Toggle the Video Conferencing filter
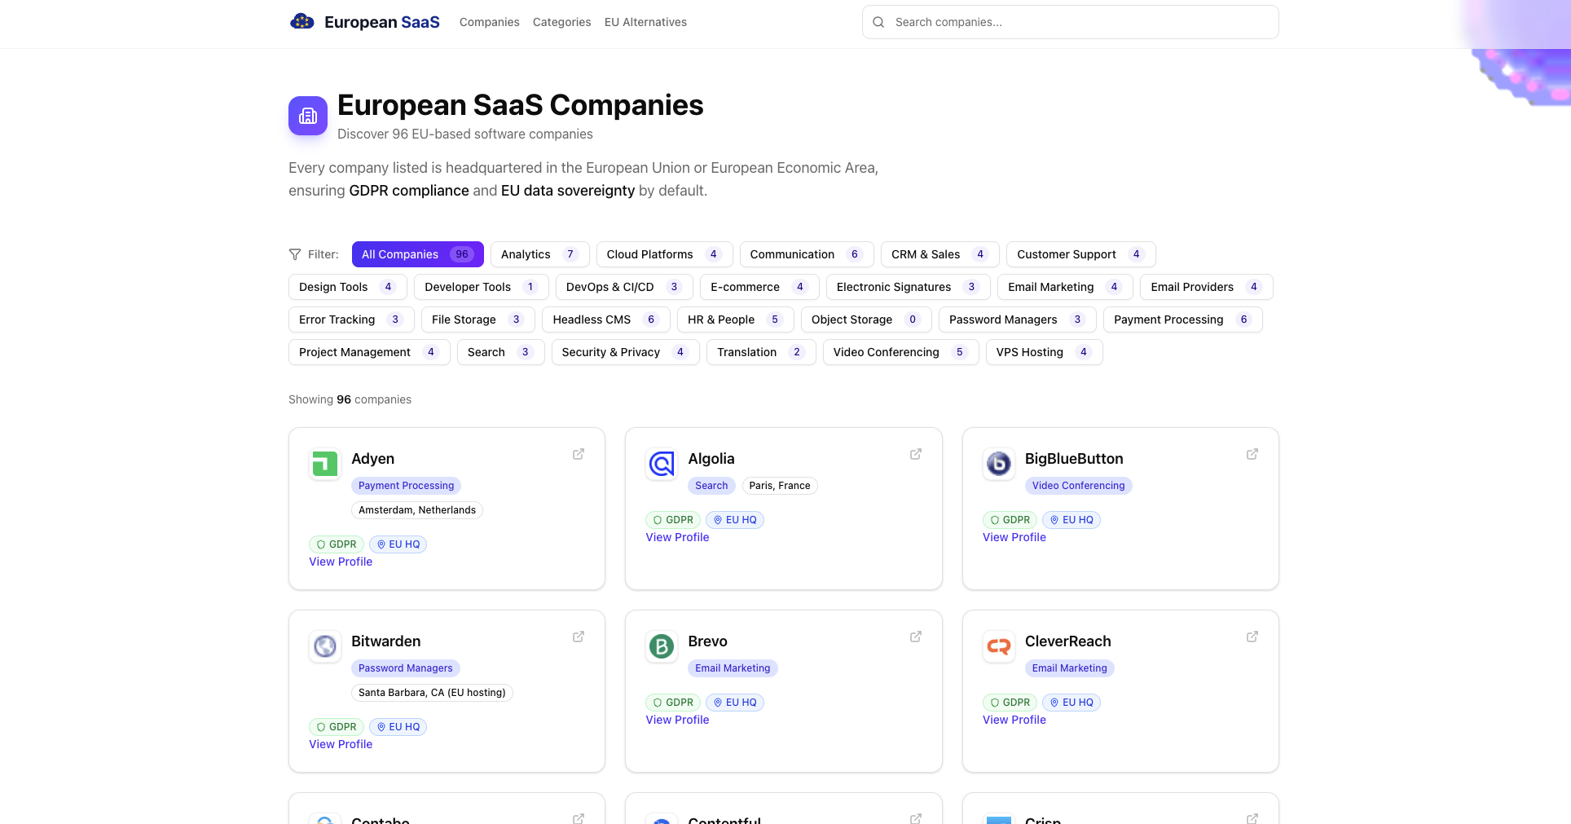 900,352
